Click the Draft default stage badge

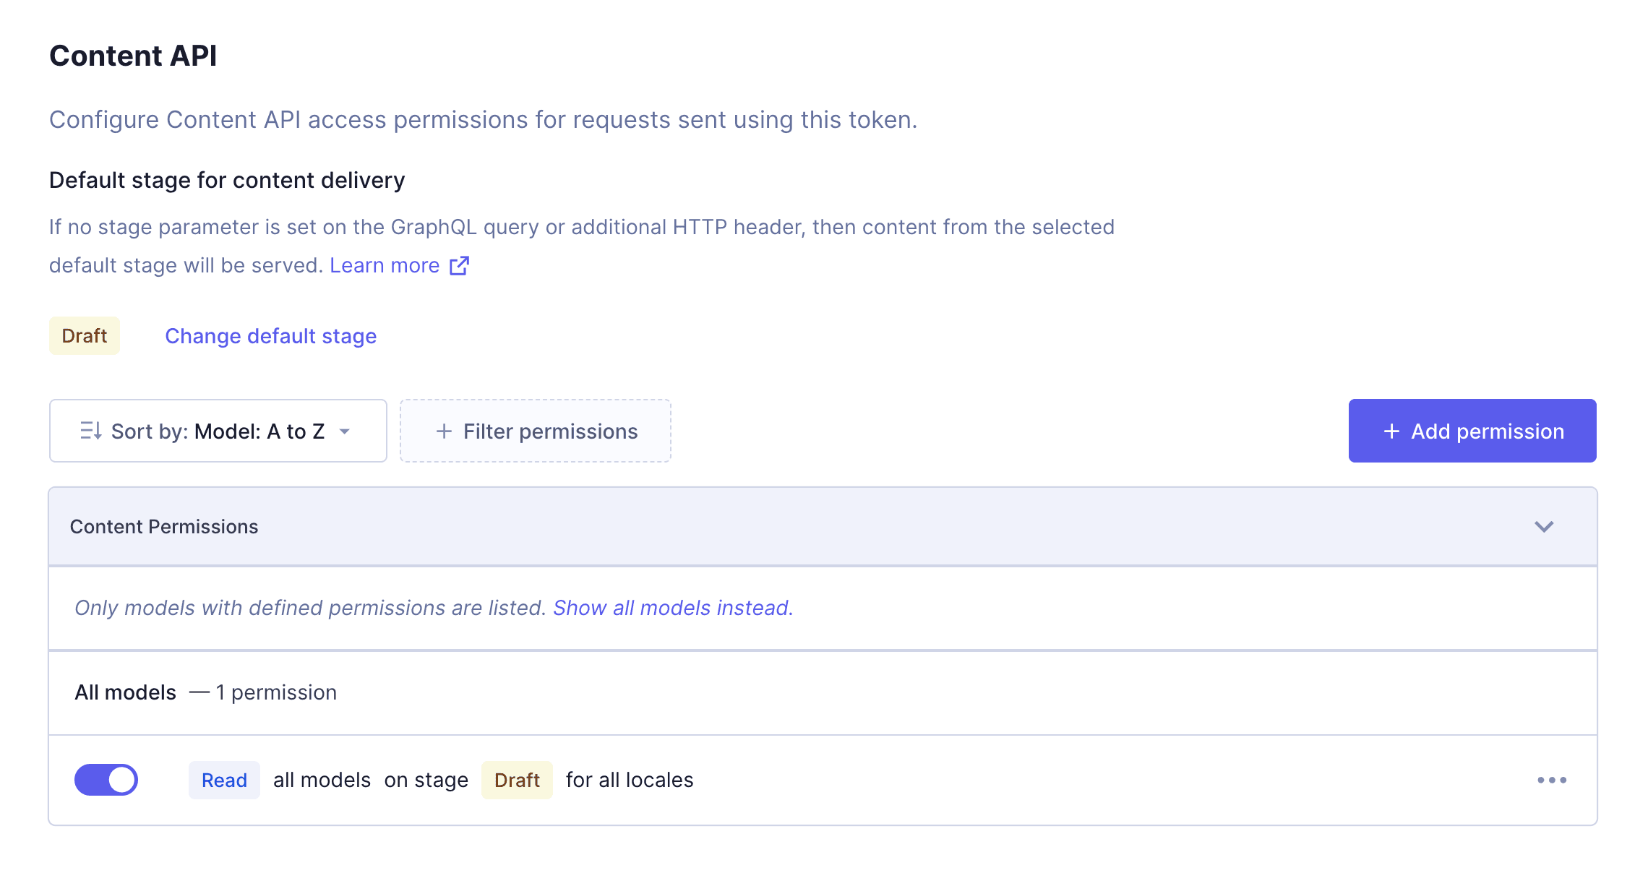(84, 335)
